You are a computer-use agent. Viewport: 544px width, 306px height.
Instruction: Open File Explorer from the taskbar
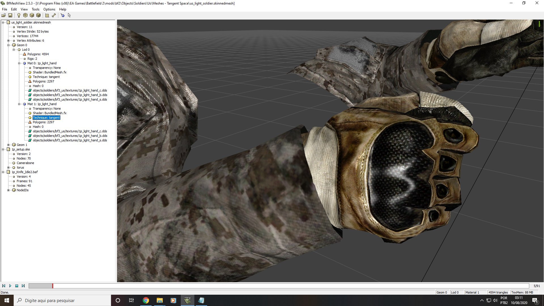click(x=160, y=300)
